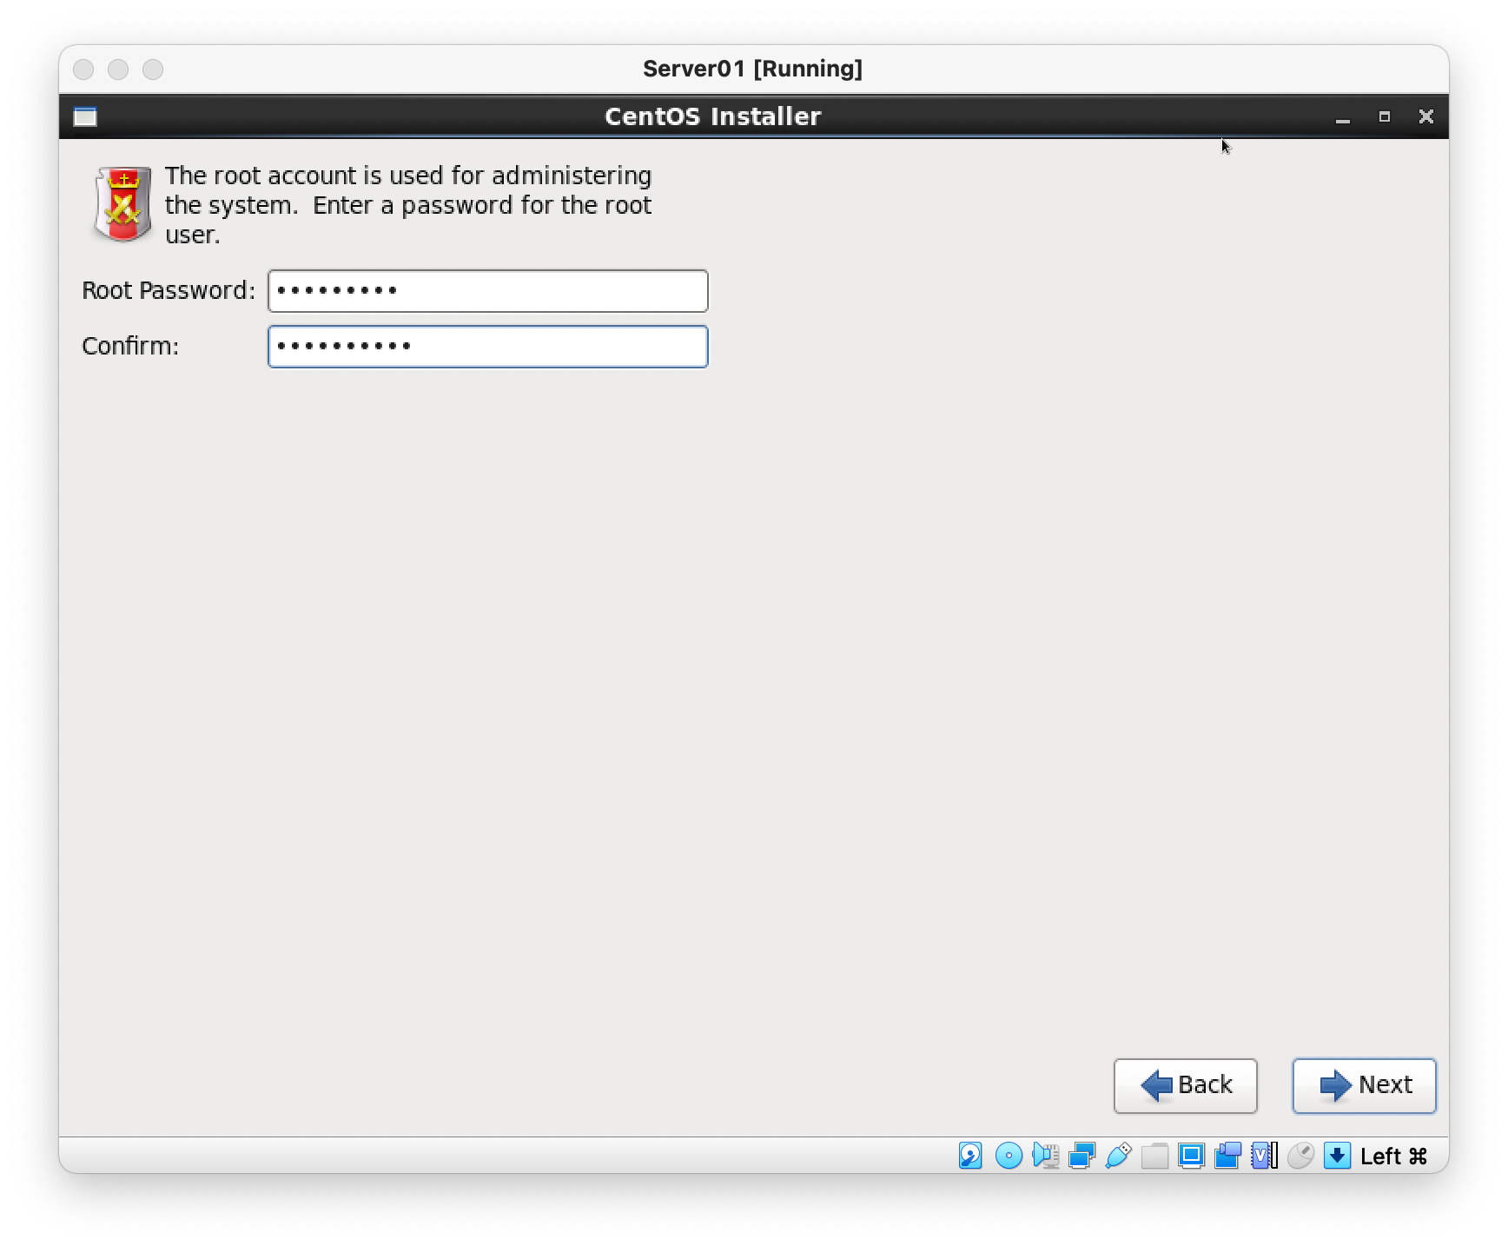The height and width of the screenshot is (1246, 1508).
Task: Minimize the Server01 VirtualBox window via yellow button
Action: click(118, 69)
